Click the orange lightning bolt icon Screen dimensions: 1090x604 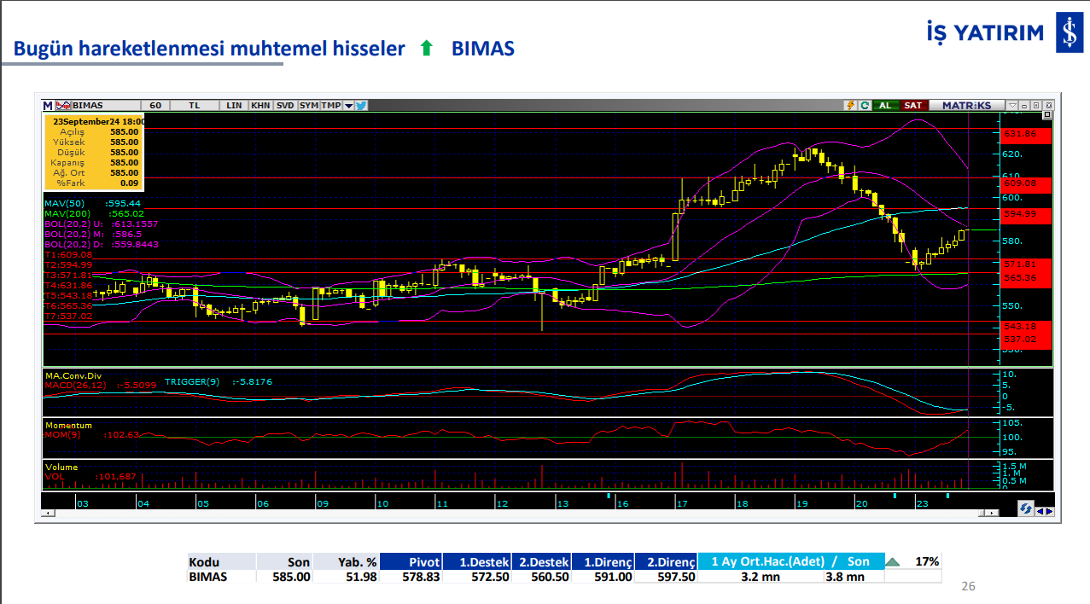coord(850,106)
